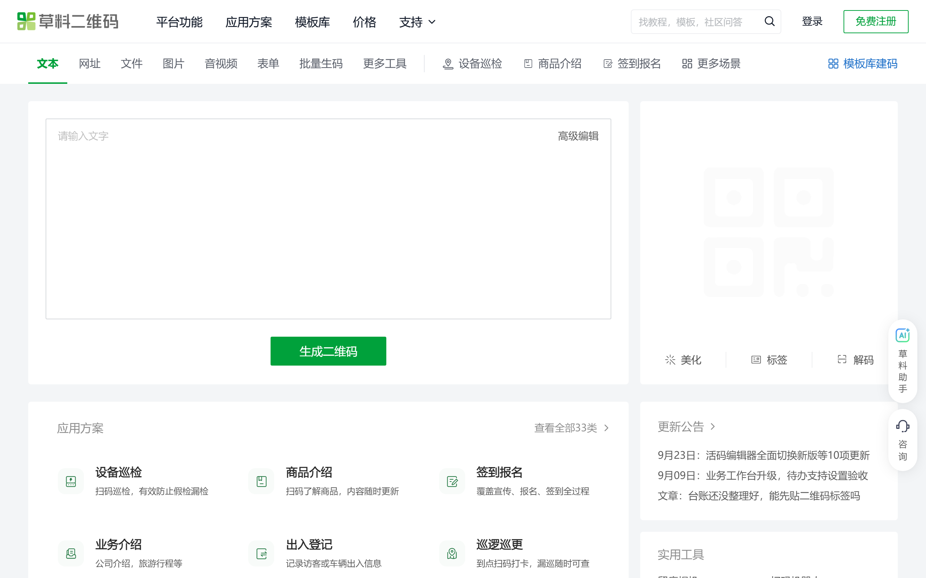Click the 商品介绍 card icon in 应用方案

click(262, 481)
